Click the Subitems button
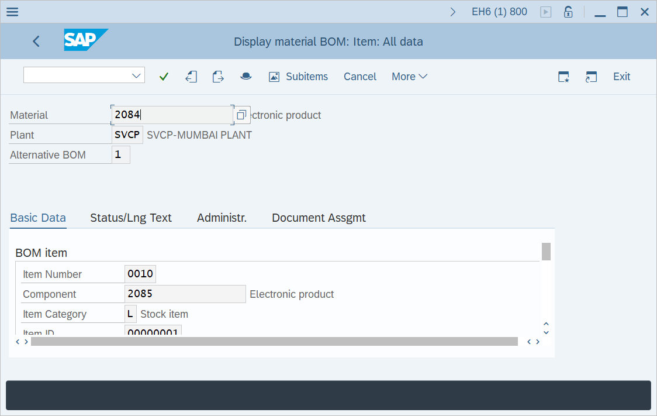 (x=298, y=77)
